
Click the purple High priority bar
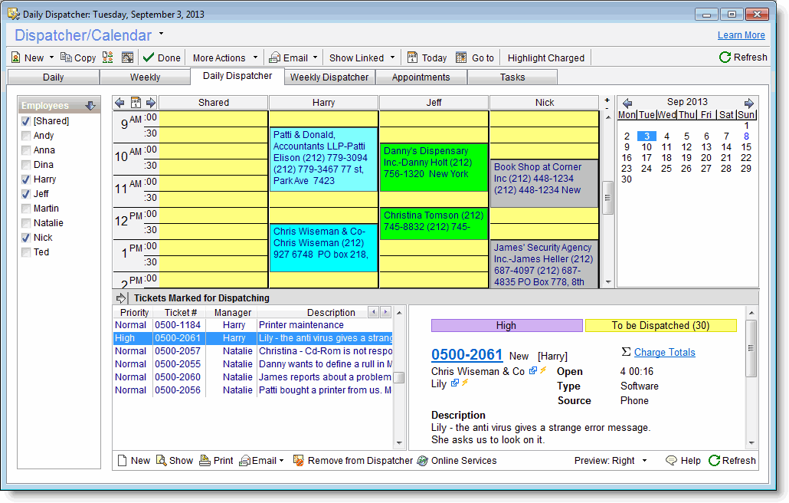coord(506,326)
